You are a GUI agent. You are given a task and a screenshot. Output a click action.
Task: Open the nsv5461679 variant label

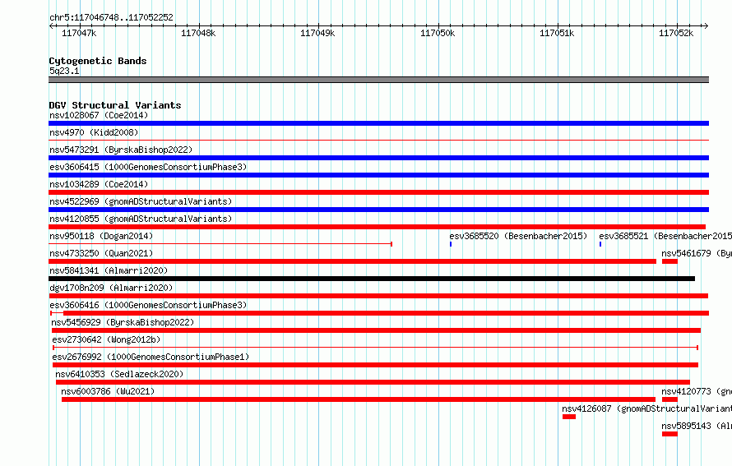pyautogui.click(x=697, y=253)
